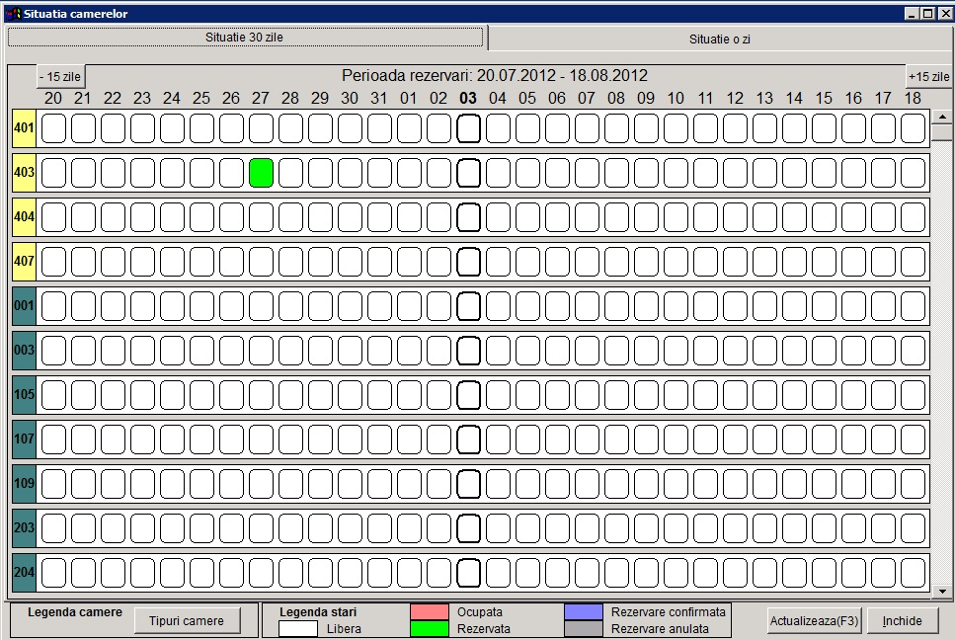Go back with the -15 zile button
The width and height of the screenshot is (955, 640).
60,77
